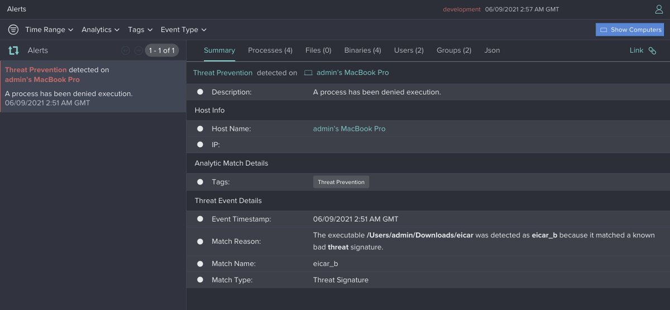670x310 pixels.
Task: Click the filter menu icon
Action: pos(13,30)
